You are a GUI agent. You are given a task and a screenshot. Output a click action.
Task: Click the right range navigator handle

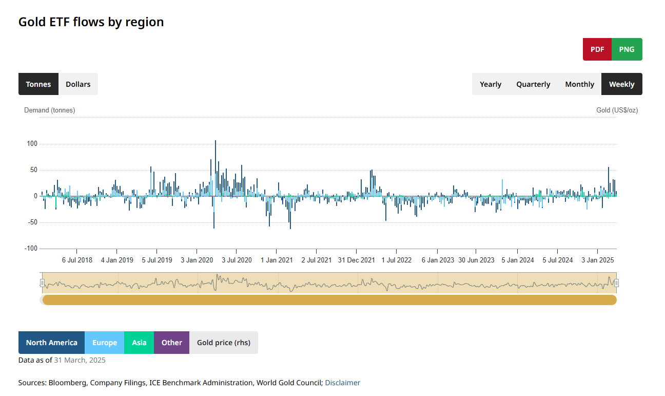click(x=616, y=283)
